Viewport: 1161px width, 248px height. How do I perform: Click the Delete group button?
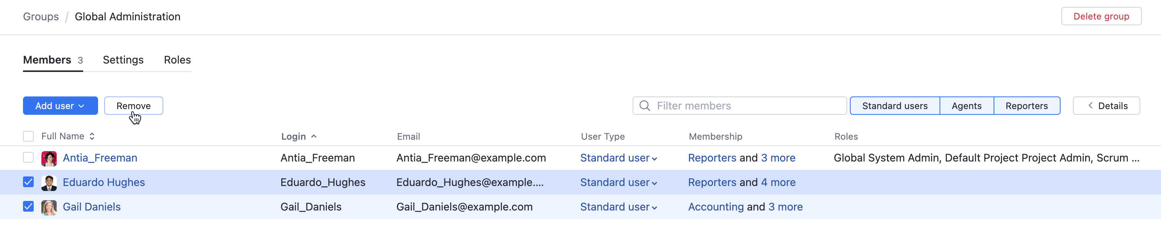pos(1101,17)
